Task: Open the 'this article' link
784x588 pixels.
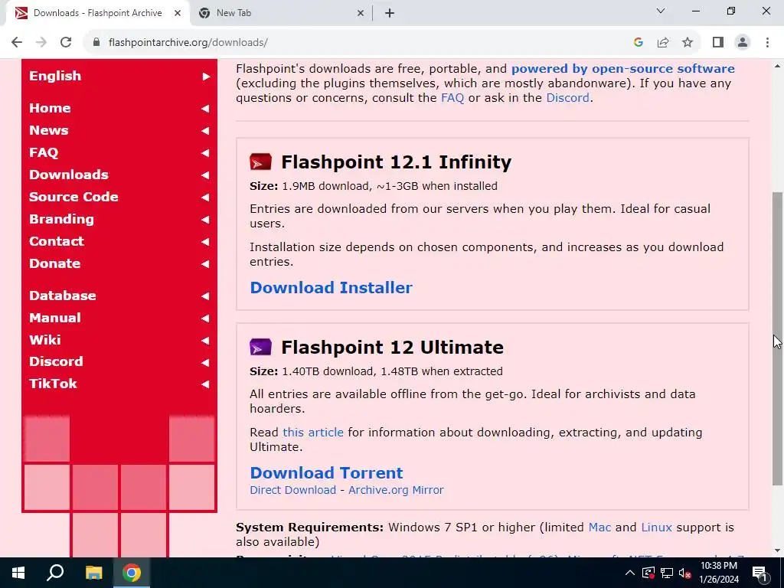Action: coord(313,432)
